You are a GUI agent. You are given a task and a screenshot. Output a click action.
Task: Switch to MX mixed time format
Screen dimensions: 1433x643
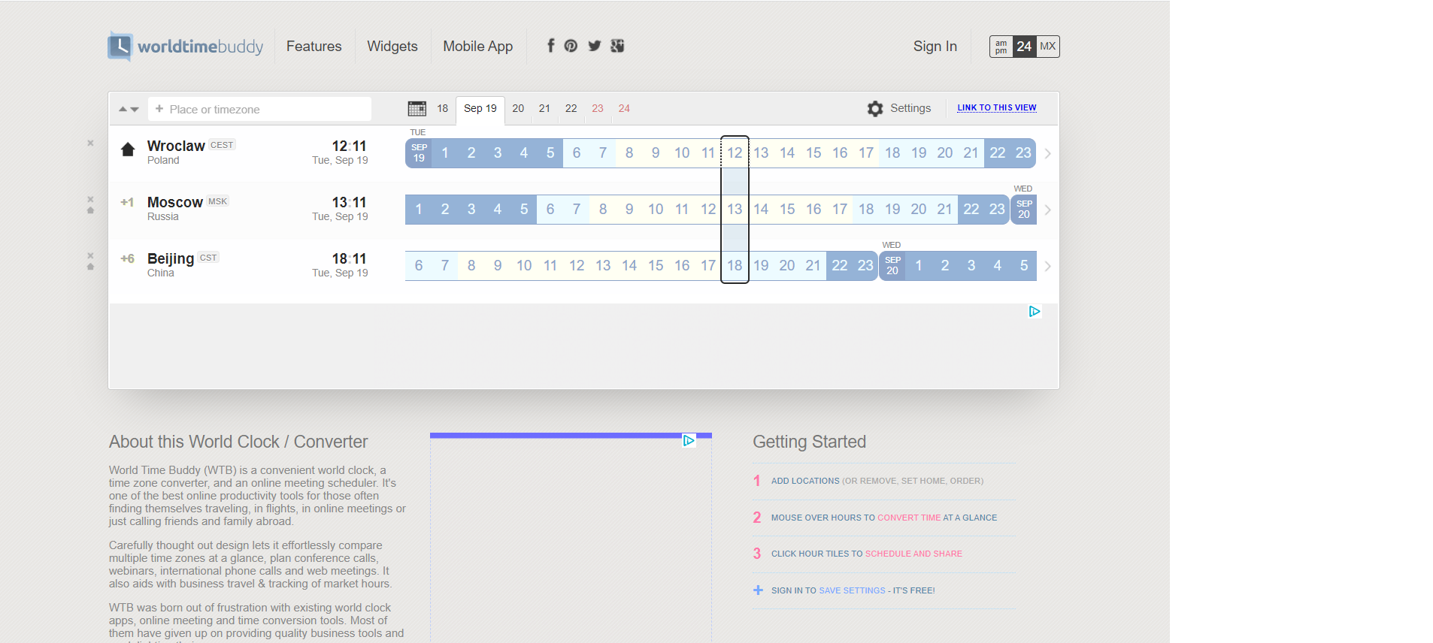1048,47
